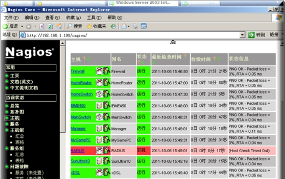This screenshot has height=179, width=285.
Task: Open the RADIUS host link
Action: point(77,151)
